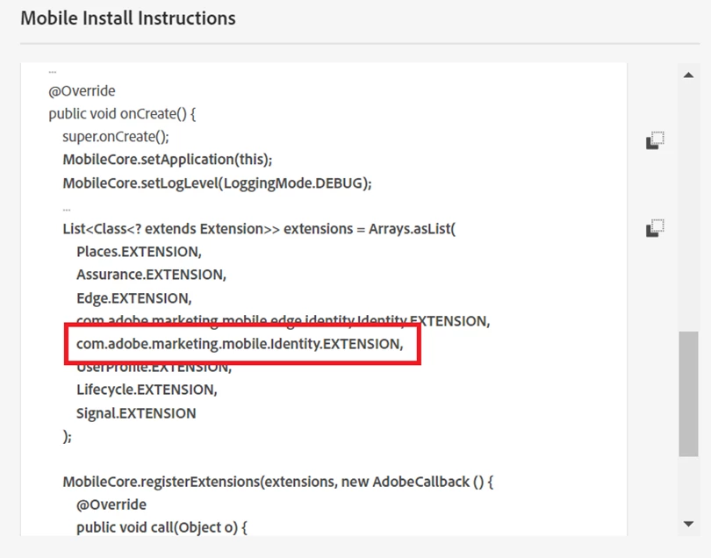Click the Edge.EXTENSION, line

pos(133,298)
